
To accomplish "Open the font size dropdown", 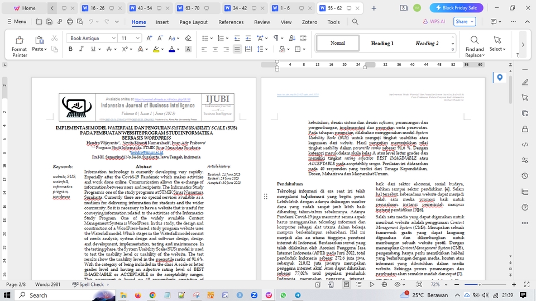I will (x=138, y=38).
